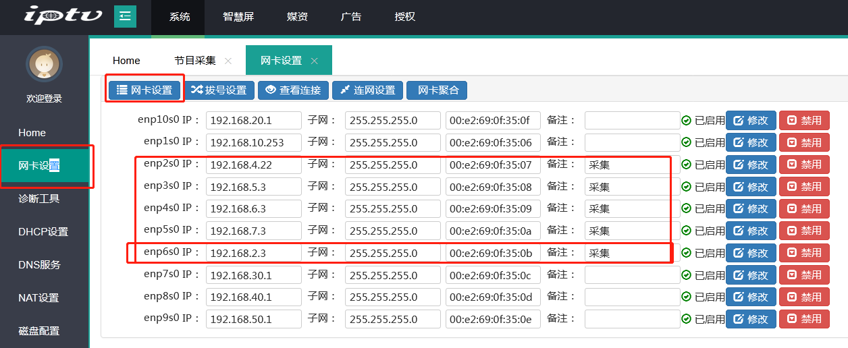Switch to the Home tab

click(x=126, y=61)
